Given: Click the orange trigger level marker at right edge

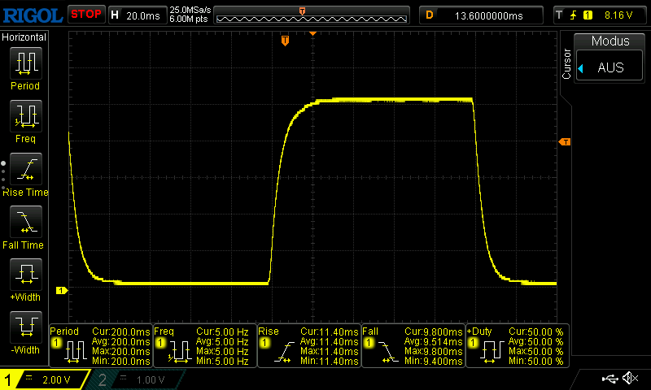Looking at the screenshot, I should pyautogui.click(x=564, y=142).
